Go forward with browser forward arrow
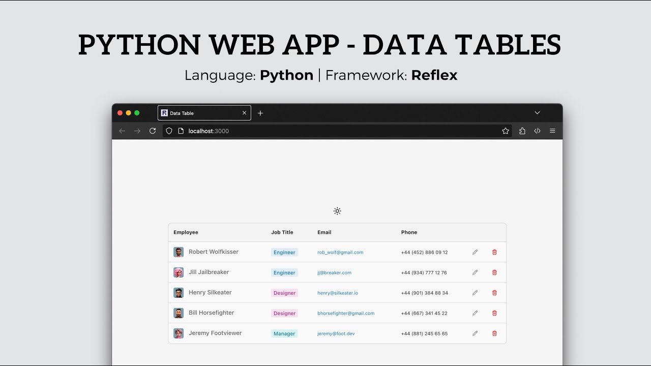Screen dimensions: 651x366 coord(137,131)
